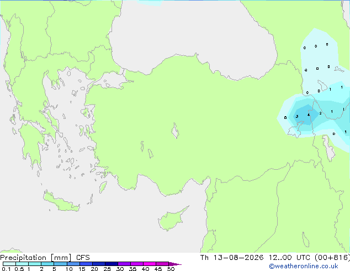Click the "30" legend scale label
Image resolution: width=350 pixels, height=271 pixels.
click(120, 269)
